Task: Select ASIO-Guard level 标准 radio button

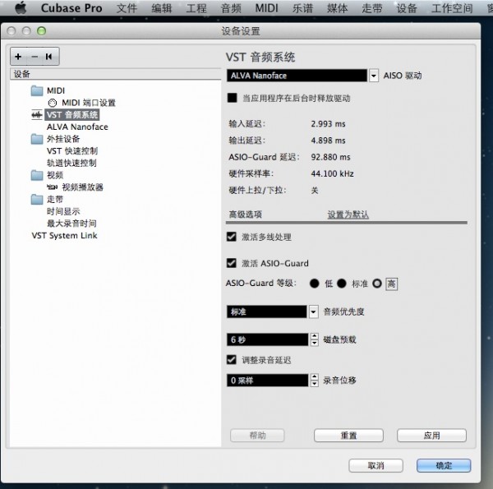Action: click(342, 284)
